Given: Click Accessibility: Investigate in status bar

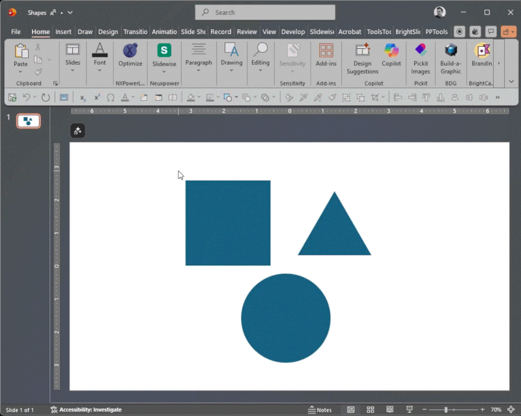Looking at the screenshot, I should 86,409.
